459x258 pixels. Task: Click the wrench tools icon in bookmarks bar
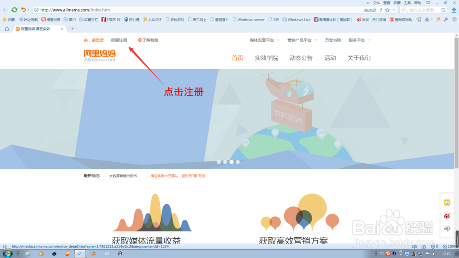[x=446, y=20]
